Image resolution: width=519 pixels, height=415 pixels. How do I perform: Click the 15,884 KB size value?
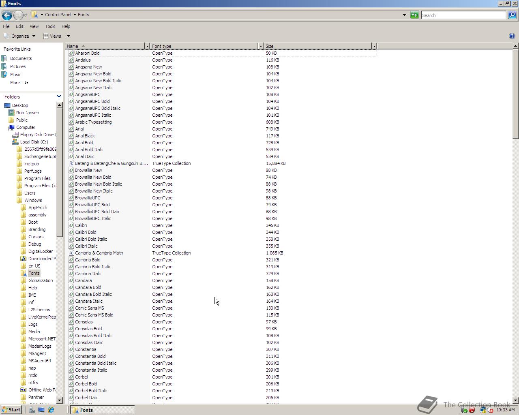point(276,163)
